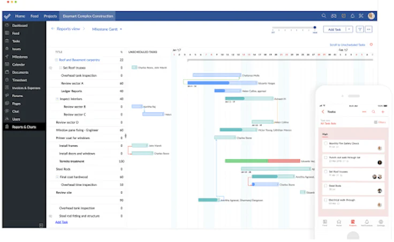Go to Feed in top navigation
Image resolution: width=394 pixels, height=242 pixels.
point(34,16)
